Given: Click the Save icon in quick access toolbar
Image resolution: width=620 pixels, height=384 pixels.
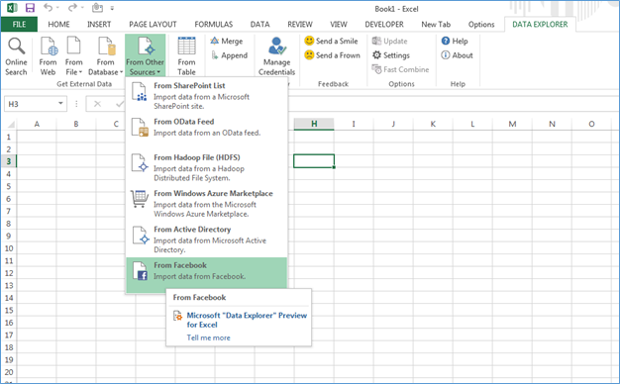Looking at the screenshot, I should click(30, 8).
